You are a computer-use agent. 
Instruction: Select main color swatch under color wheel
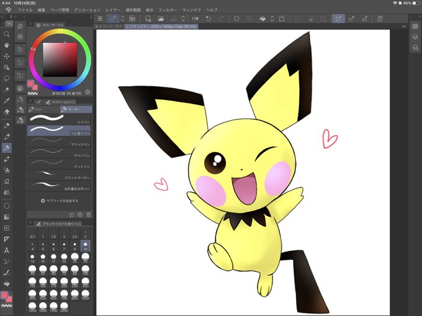pyautogui.click(x=30, y=84)
